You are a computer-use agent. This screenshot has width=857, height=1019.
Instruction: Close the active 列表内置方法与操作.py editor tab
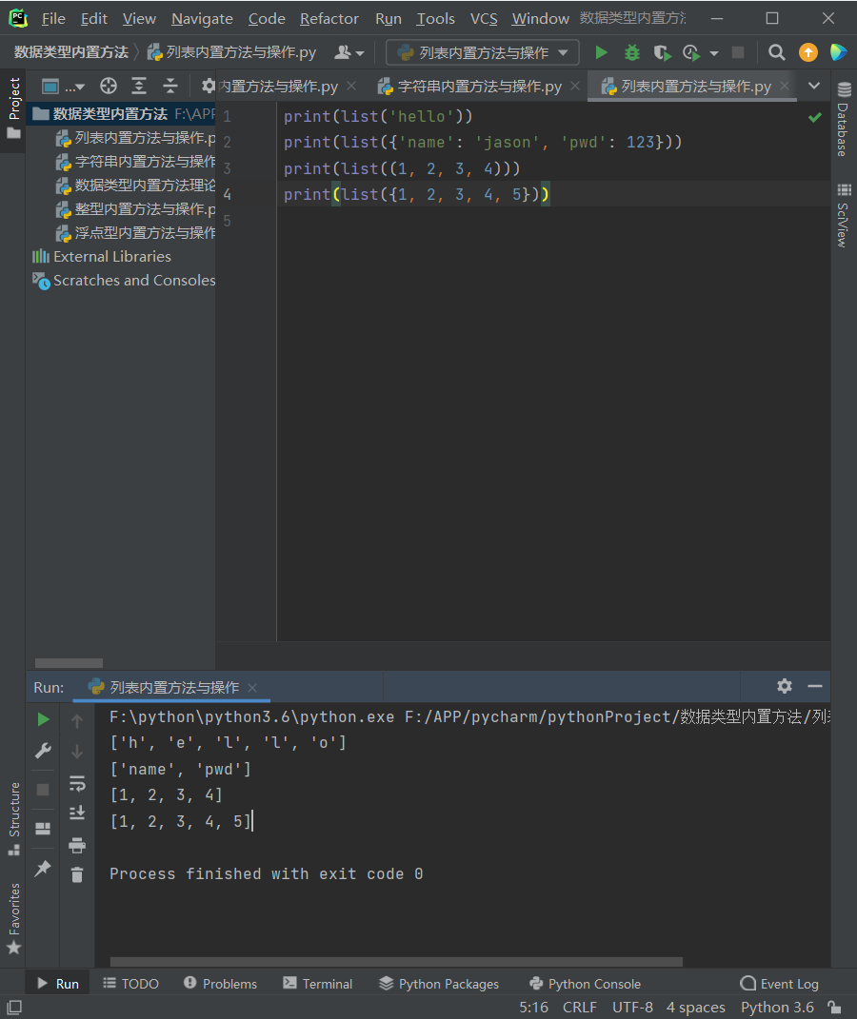[x=785, y=85]
